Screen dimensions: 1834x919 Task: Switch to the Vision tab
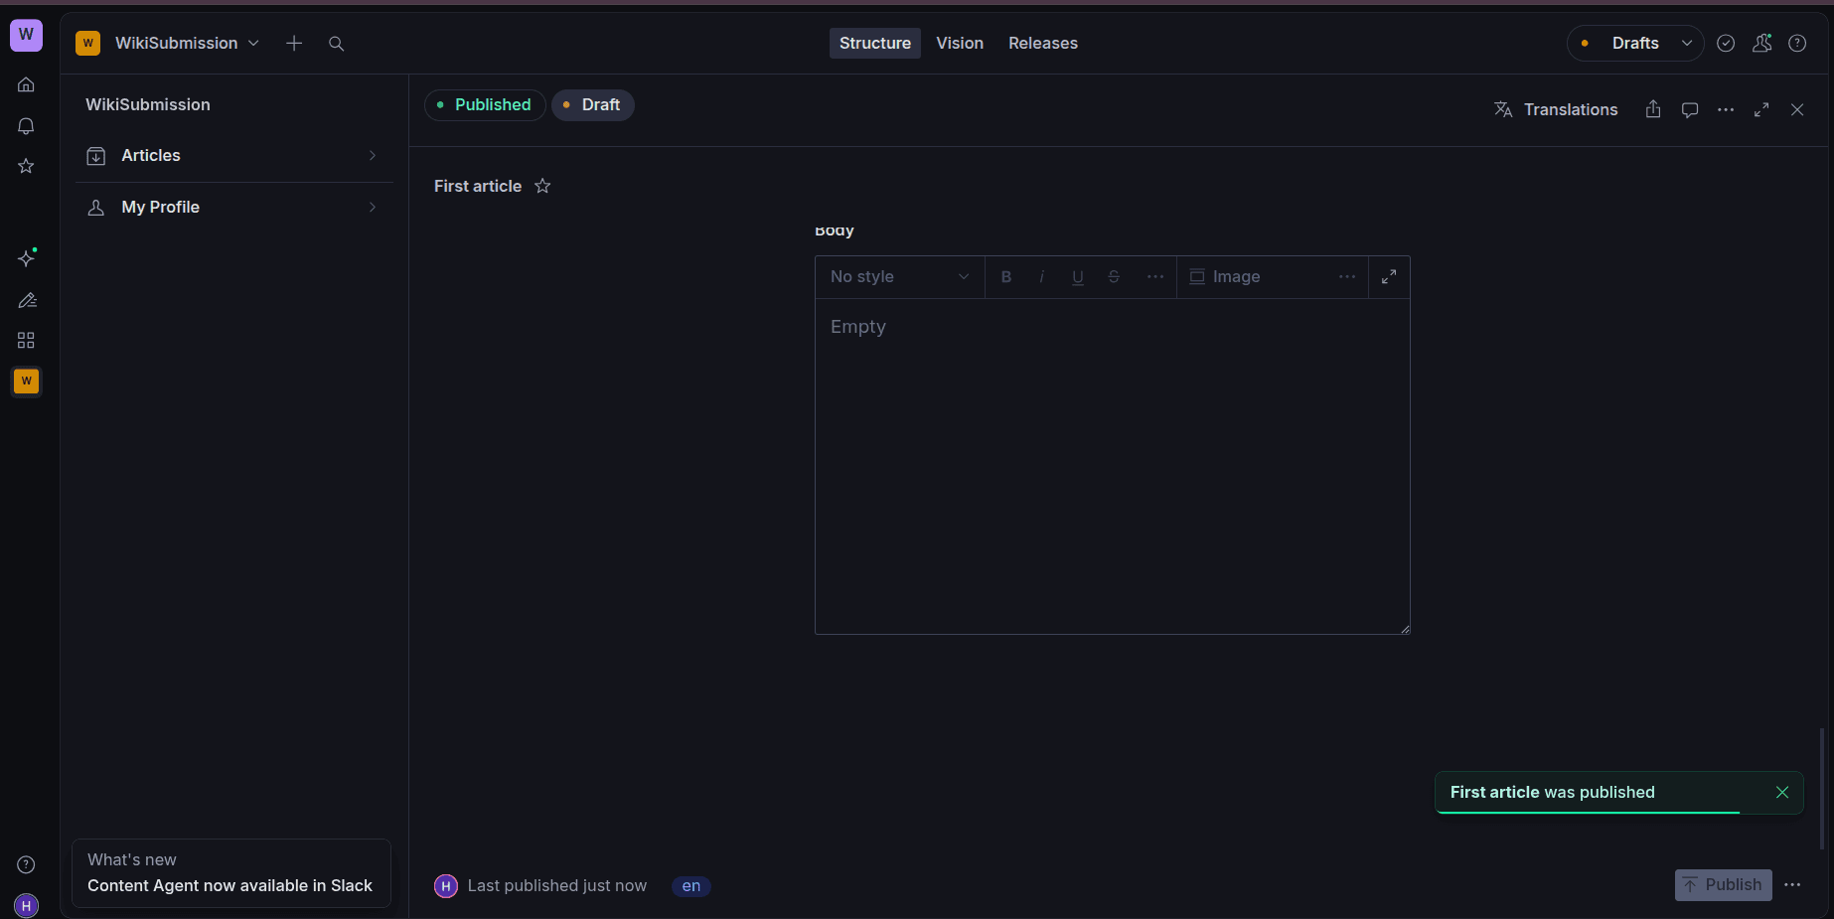959,44
